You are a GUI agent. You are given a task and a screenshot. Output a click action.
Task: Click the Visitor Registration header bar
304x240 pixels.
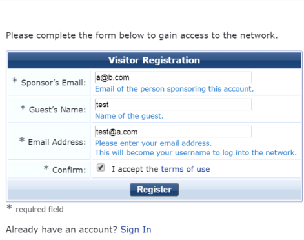click(x=154, y=60)
